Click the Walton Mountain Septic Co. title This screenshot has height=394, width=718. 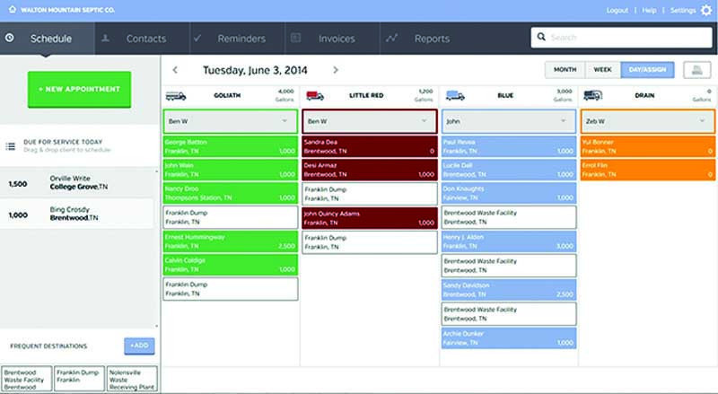tap(68, 10)
